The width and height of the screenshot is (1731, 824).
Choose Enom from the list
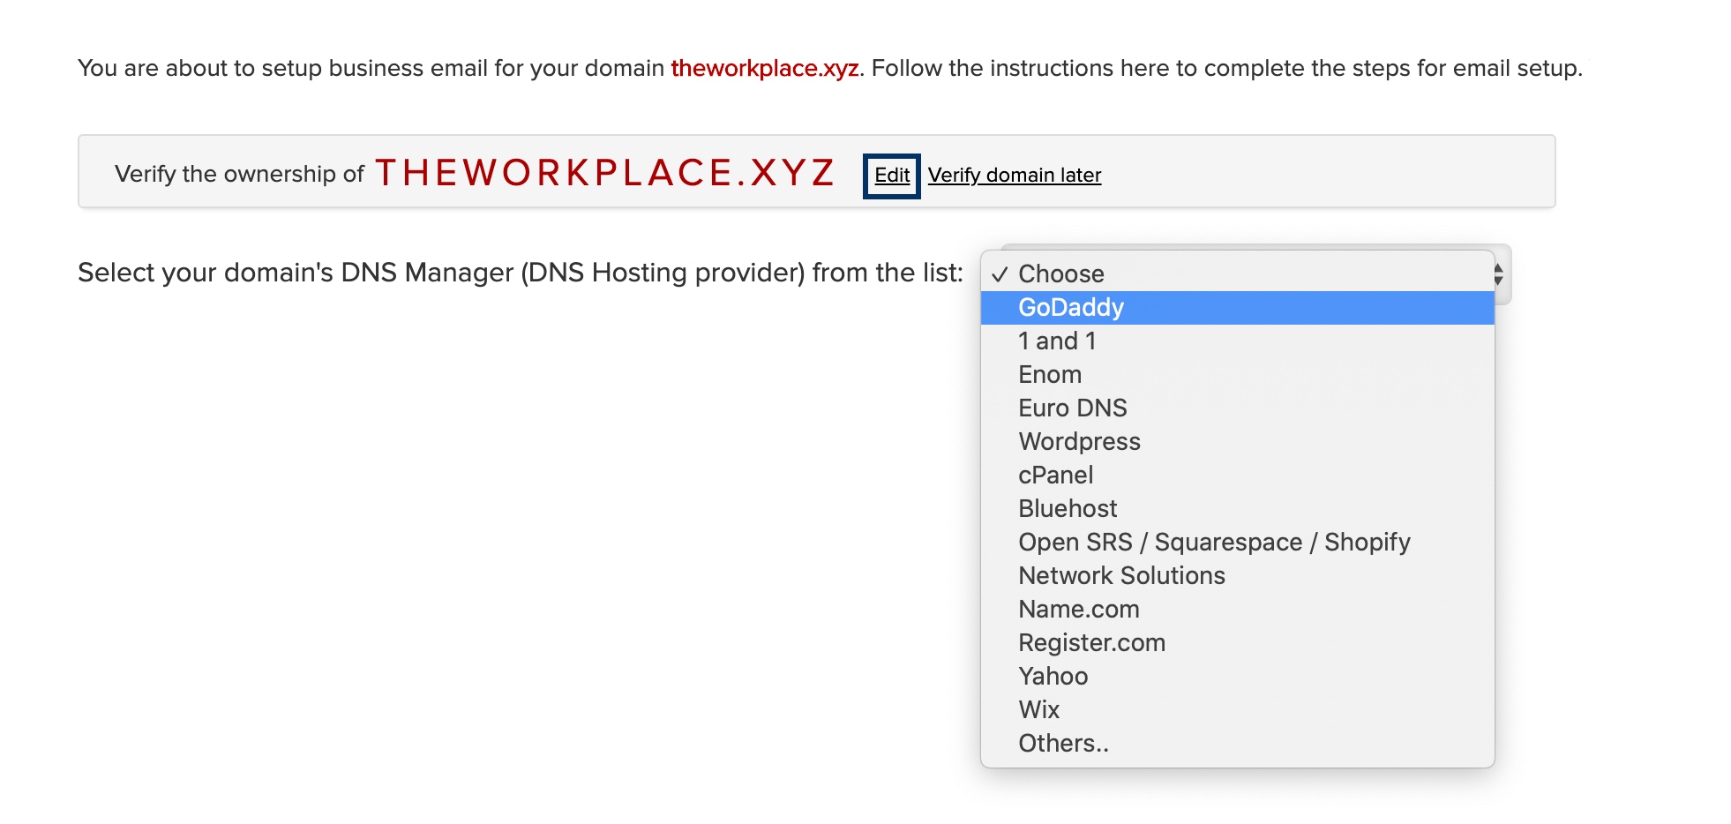click(1237, 374)
